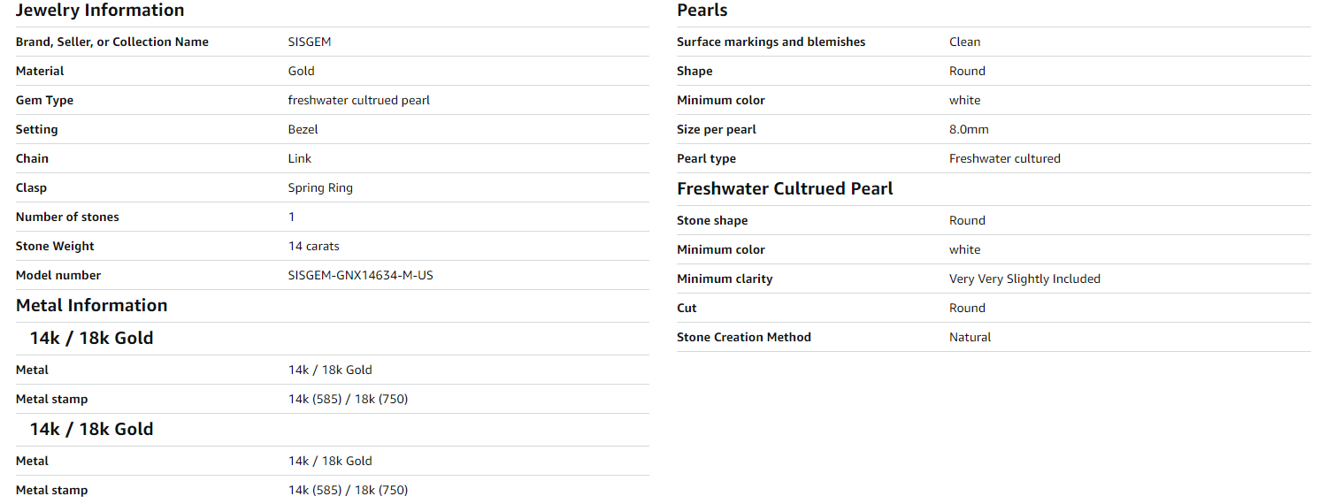1335x504 pixels.
Task: Click the Stone Creation Method label
Action: point(743,337)
